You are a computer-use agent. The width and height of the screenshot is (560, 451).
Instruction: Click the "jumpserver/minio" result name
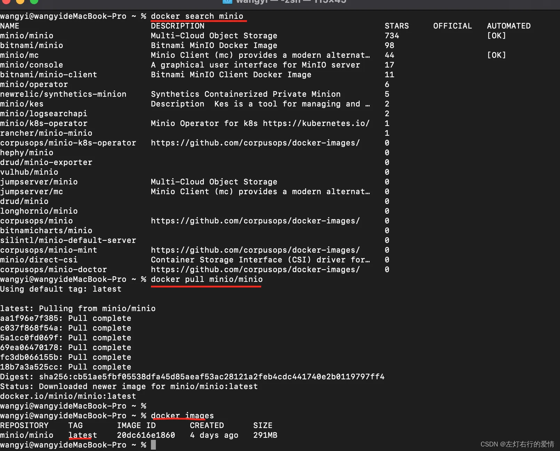click(x=39, y=182)
